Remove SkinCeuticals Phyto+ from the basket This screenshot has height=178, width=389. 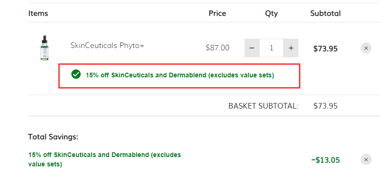point(366,48)
